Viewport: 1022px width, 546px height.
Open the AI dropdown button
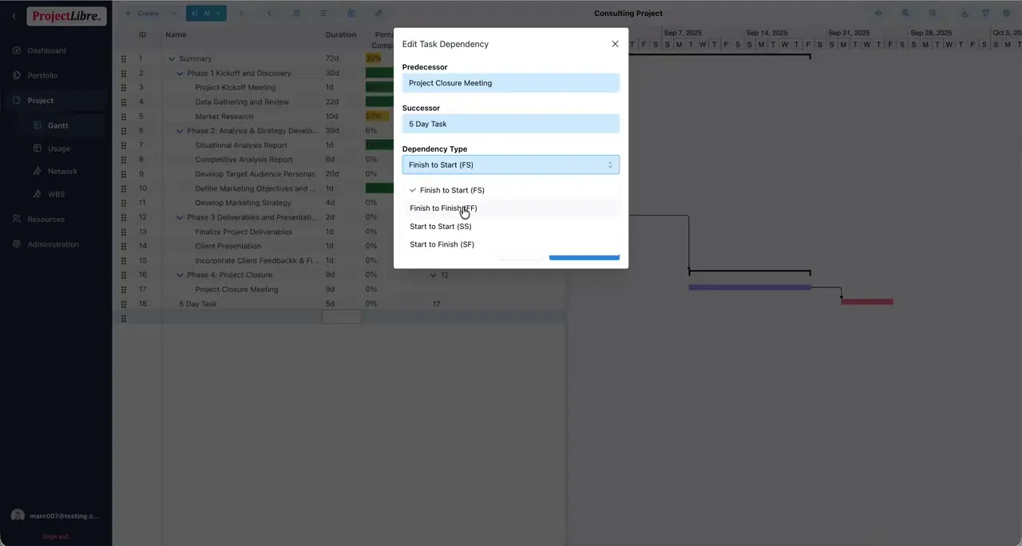pos(206,14)
